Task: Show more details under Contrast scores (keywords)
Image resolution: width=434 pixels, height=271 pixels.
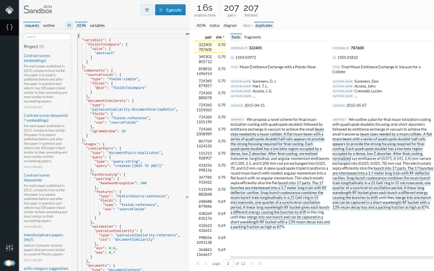Action: tap(33, 226)
